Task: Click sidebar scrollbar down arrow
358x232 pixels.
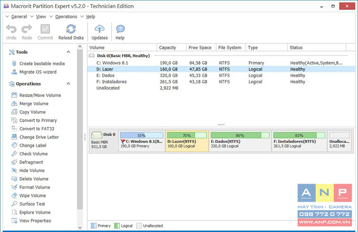Action: (x=80, y=228)
